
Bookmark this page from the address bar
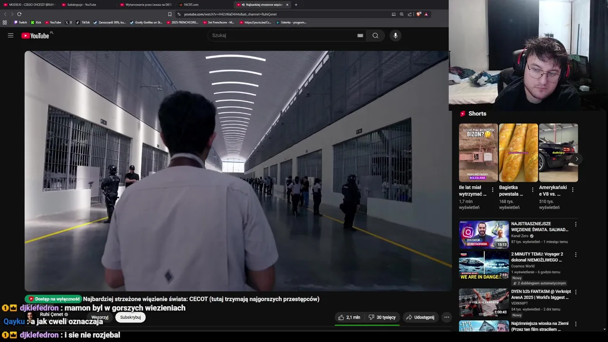click(x=170, y=14)
